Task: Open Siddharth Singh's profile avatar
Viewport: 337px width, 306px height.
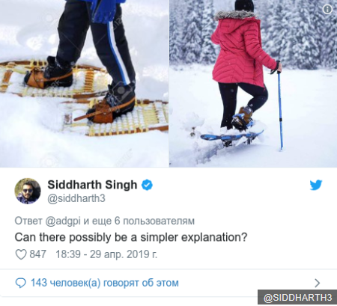Action: (28, 191)
